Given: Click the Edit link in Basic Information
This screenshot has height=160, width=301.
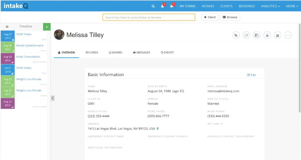Looking at the screenshot, I should click(252, 75).
